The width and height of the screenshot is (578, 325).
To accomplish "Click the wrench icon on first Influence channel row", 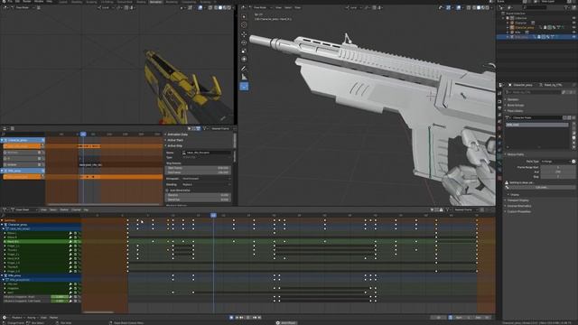I will point(70,297).
